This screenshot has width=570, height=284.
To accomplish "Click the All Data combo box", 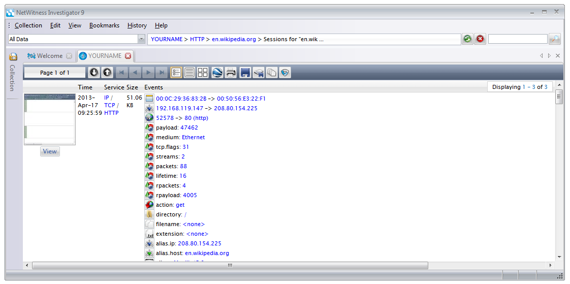I will 77,39.
